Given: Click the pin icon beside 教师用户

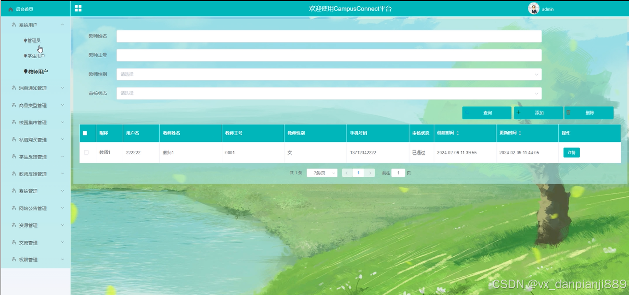Looking at the screenshot, I should point(26,71).
